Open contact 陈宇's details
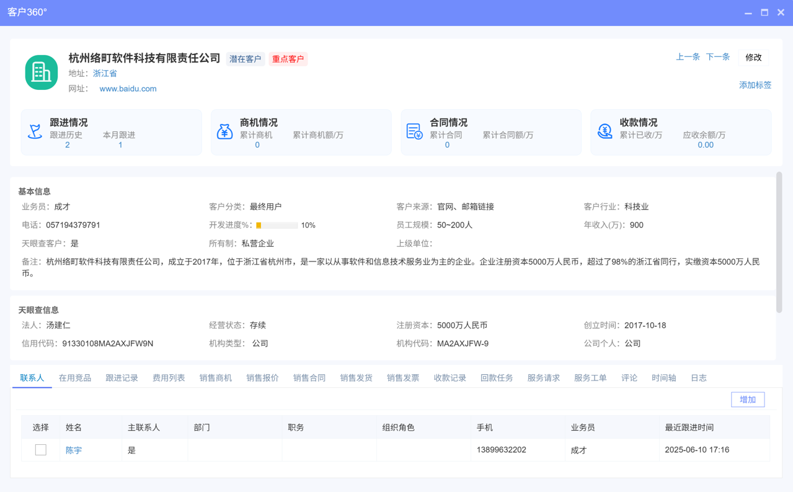 coord(74,449)
